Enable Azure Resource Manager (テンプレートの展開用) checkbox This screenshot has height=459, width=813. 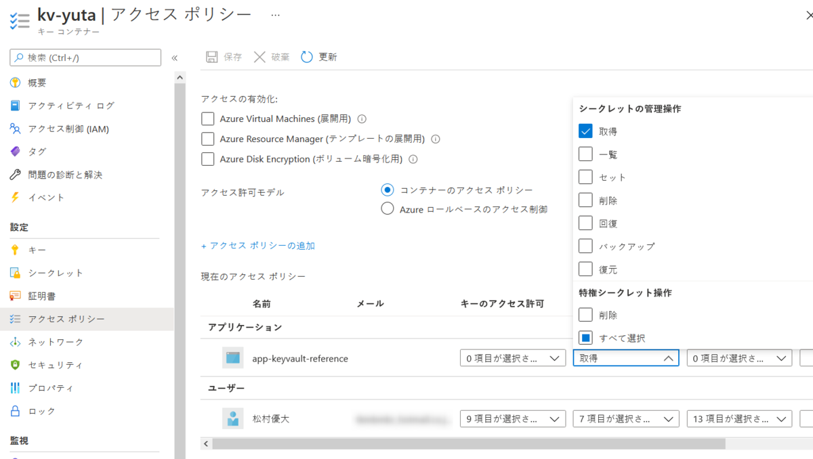(208, 139)
